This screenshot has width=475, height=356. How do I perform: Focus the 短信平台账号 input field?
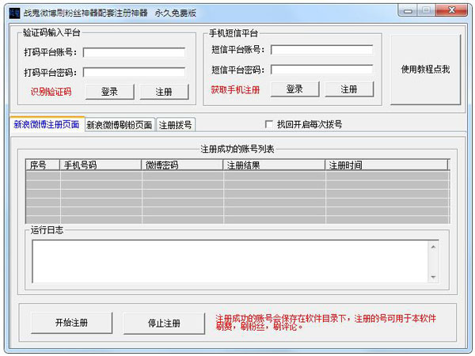click(321, 50)
